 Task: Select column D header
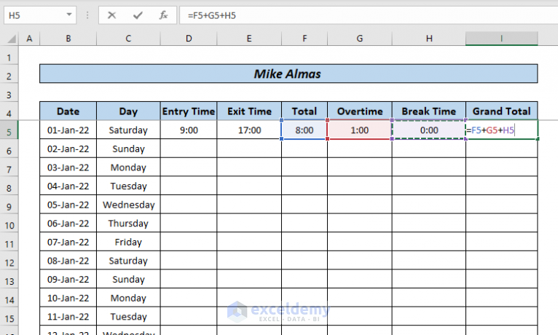[189, 39]
